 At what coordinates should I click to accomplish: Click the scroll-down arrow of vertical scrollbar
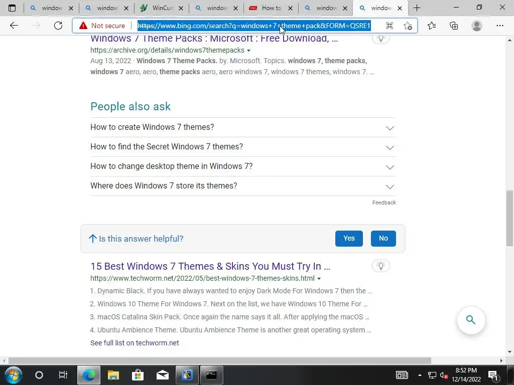click(x=509, y=352)
